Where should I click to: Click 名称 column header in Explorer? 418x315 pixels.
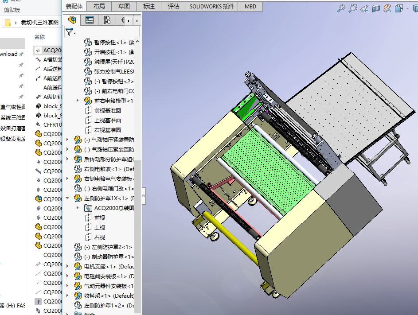(x=39, y=37)
